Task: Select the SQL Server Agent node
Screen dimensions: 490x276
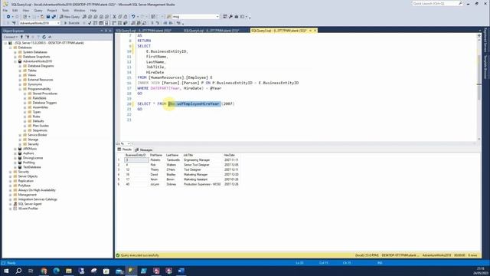Action: (30, 204)
